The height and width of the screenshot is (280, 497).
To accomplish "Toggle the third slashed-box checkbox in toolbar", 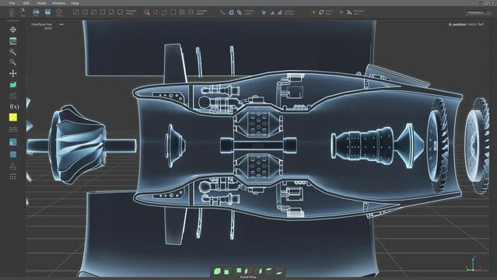I will pos(94,12).
